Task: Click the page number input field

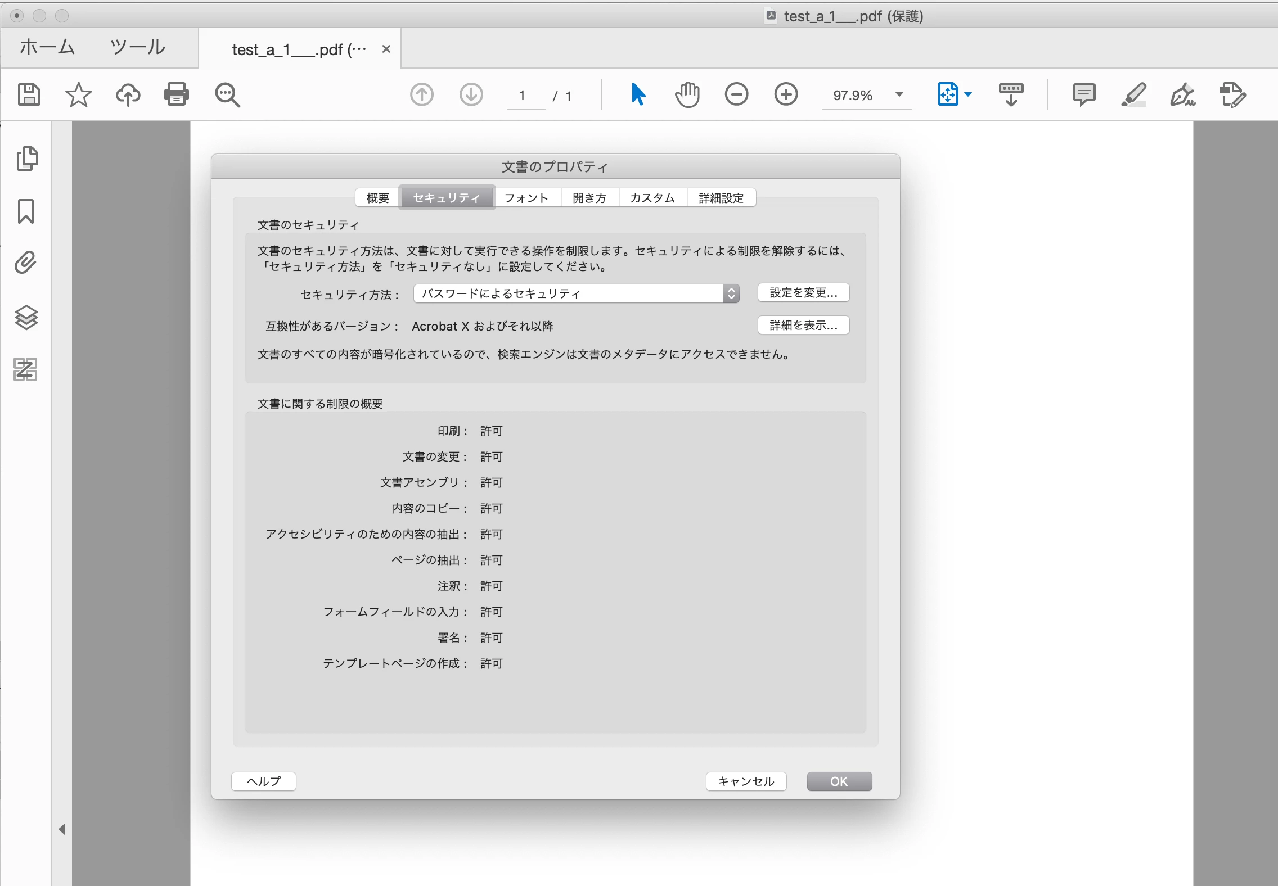Action: click(x=524, y=96)
